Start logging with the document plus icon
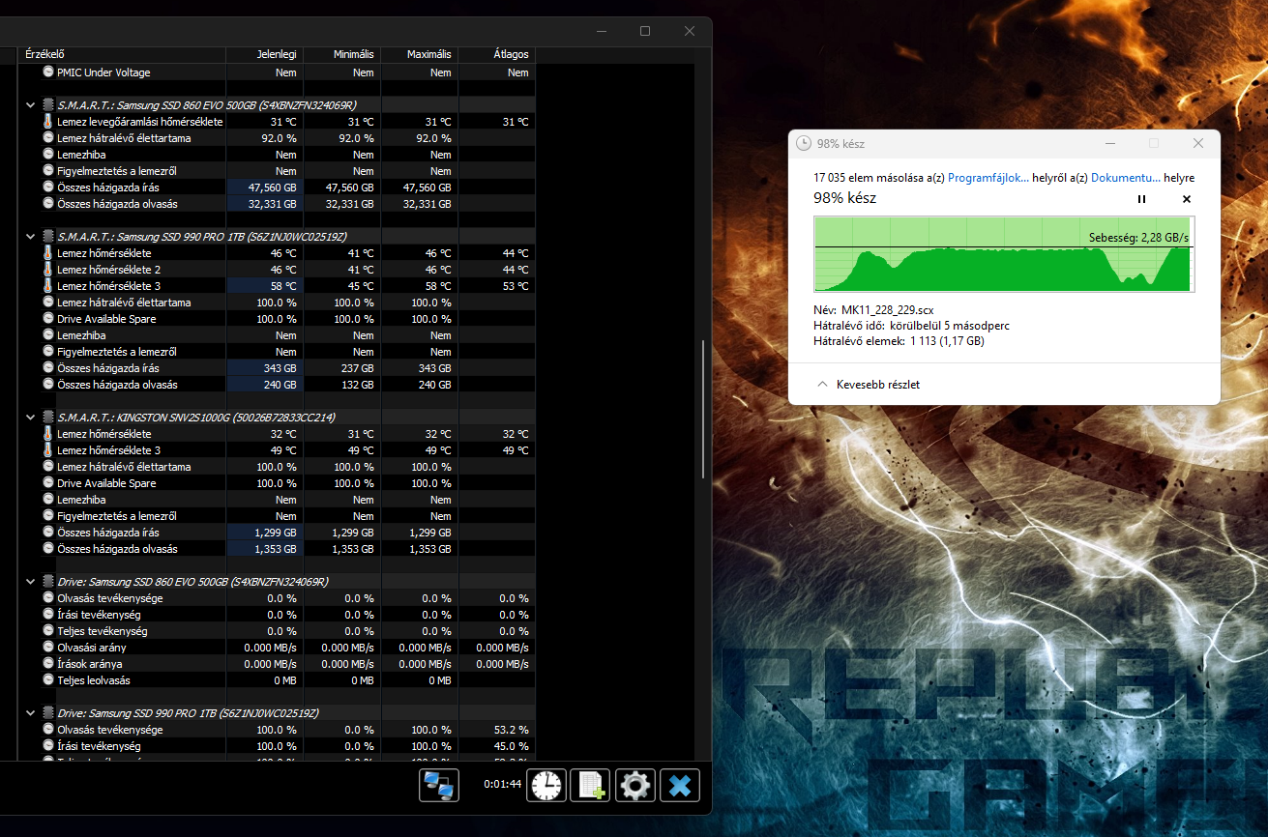Viewport: 1268px width, 837px height. [x=590, y=786]
